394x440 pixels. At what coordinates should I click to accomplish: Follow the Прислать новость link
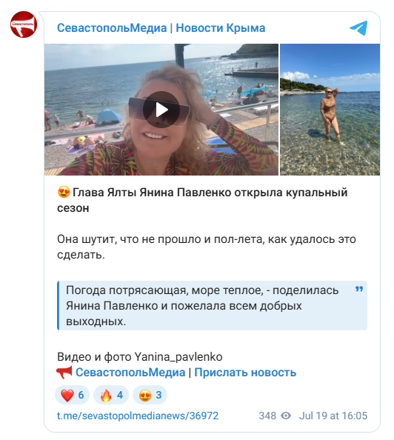[x=245, y=373]
